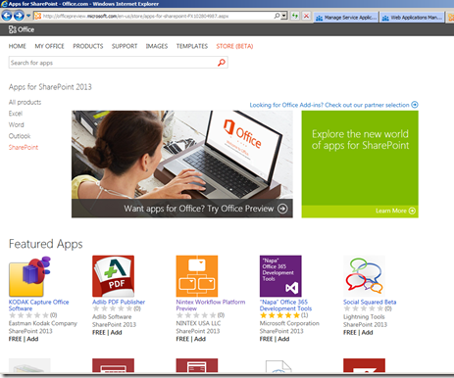
Task: Click green Explore apps for SharePoint tile
Action: (360, 165)
